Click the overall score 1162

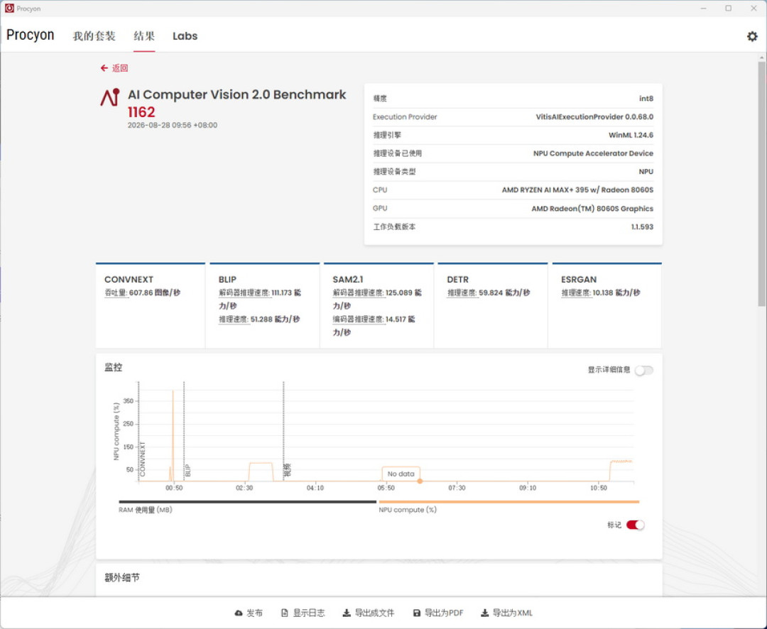pos(141,112)
